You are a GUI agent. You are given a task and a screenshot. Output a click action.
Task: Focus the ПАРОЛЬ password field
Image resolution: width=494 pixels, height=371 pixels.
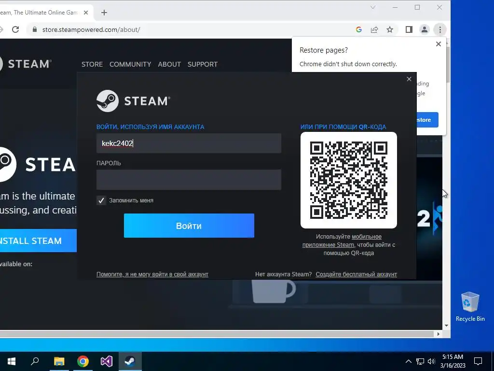coord(189,180)
